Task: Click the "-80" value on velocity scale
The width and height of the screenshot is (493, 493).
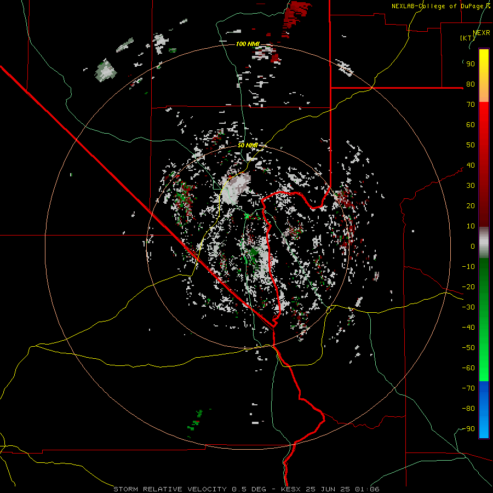Action: 468,409
